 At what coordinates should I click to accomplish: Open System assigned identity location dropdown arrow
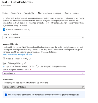[83, 73]
